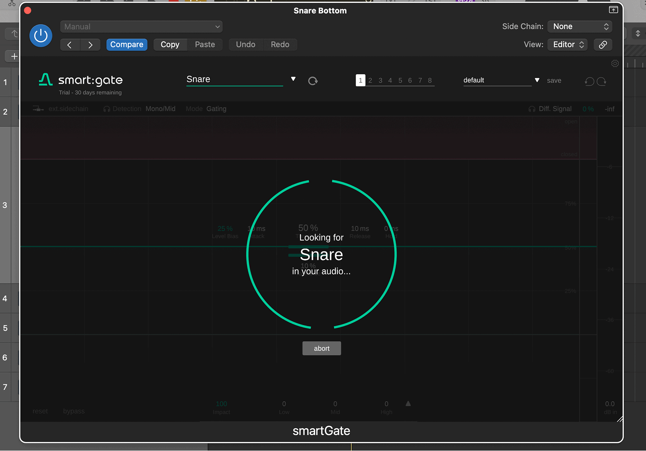Click the default preset name field
This screenshot has height=451, width=646.
(497, 80)
